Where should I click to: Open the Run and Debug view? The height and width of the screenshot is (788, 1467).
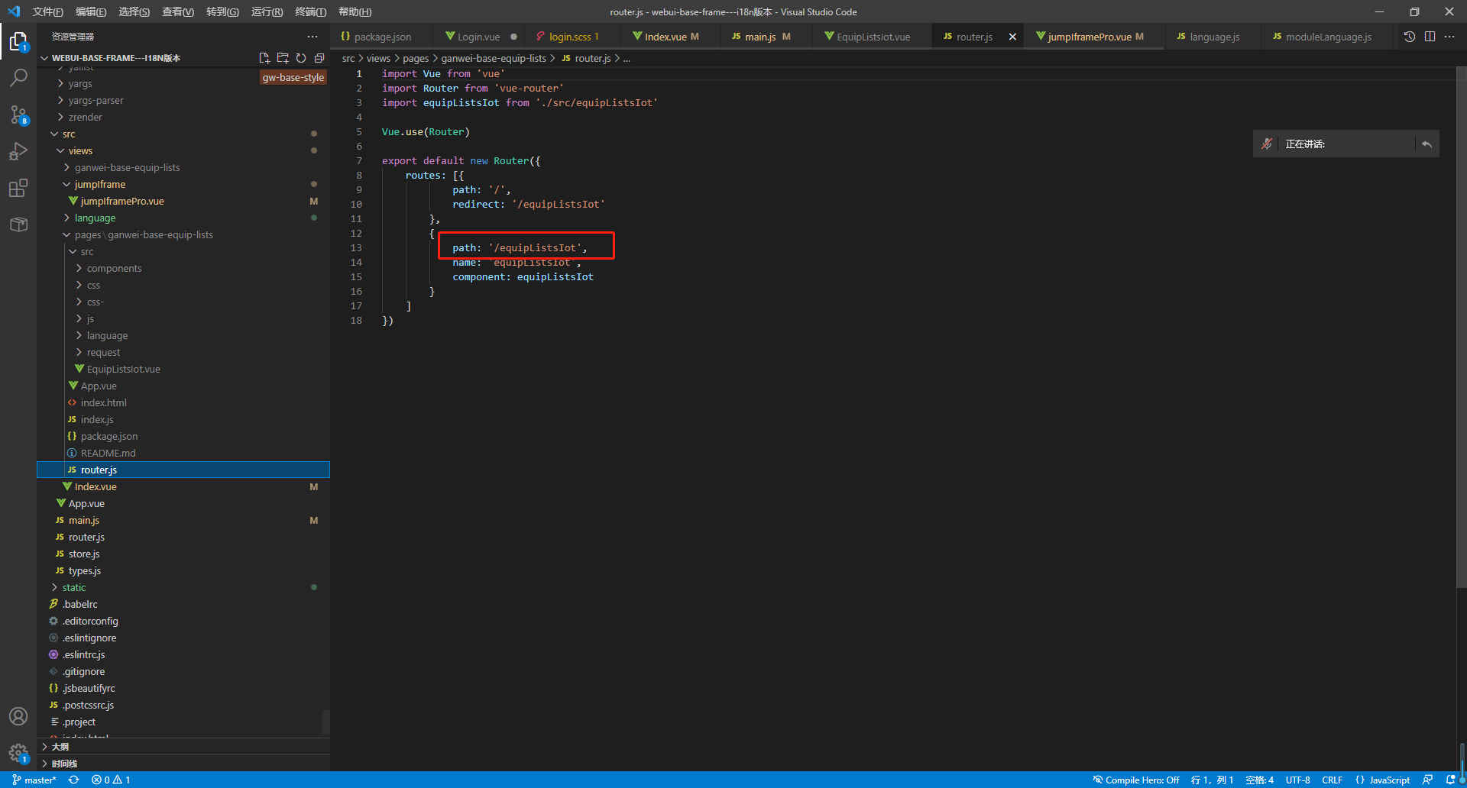(18, 151)
